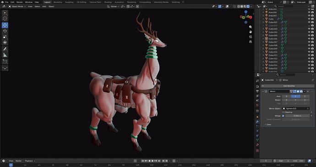Viewport: 316px width, 167px height.
Task: Enable the Clipping checkbox
Action: [283, 112]
